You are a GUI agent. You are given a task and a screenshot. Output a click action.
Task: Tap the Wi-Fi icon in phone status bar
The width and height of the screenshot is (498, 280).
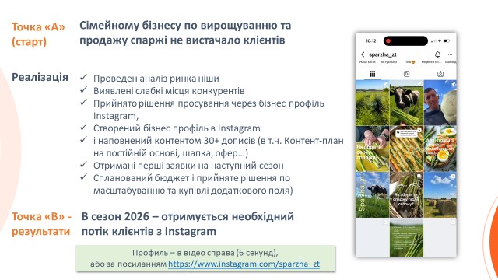click(440, 41)
